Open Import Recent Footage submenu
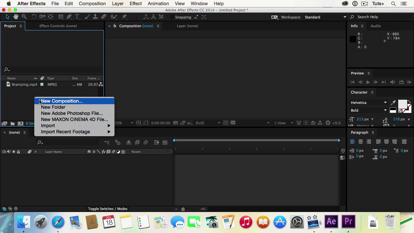414x233 pixels. click(x=74, y=132)
